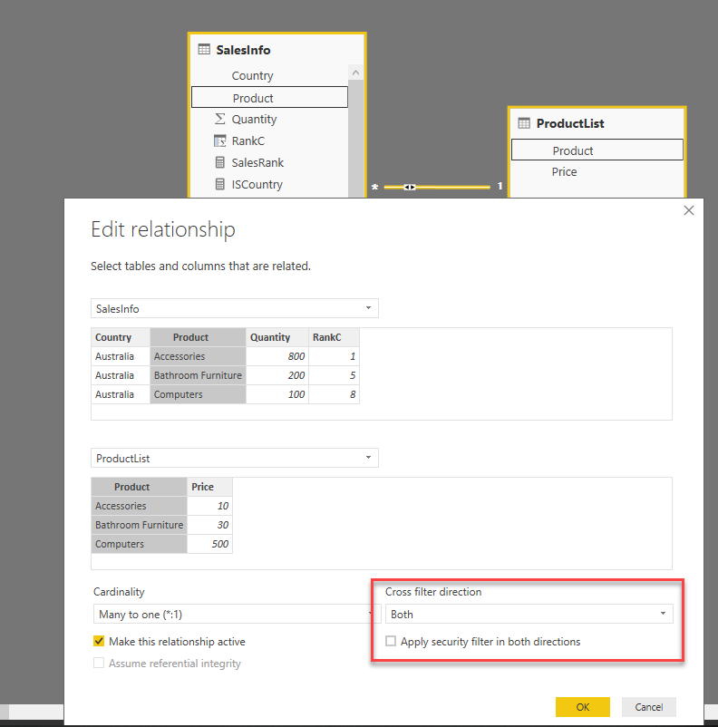
Task: Select RankC field in SalesInfo diagram table
Action: (x=248, y=141)
